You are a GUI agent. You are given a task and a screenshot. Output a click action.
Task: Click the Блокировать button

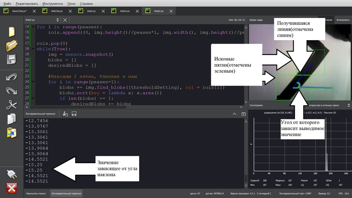[x=343, y=20]
